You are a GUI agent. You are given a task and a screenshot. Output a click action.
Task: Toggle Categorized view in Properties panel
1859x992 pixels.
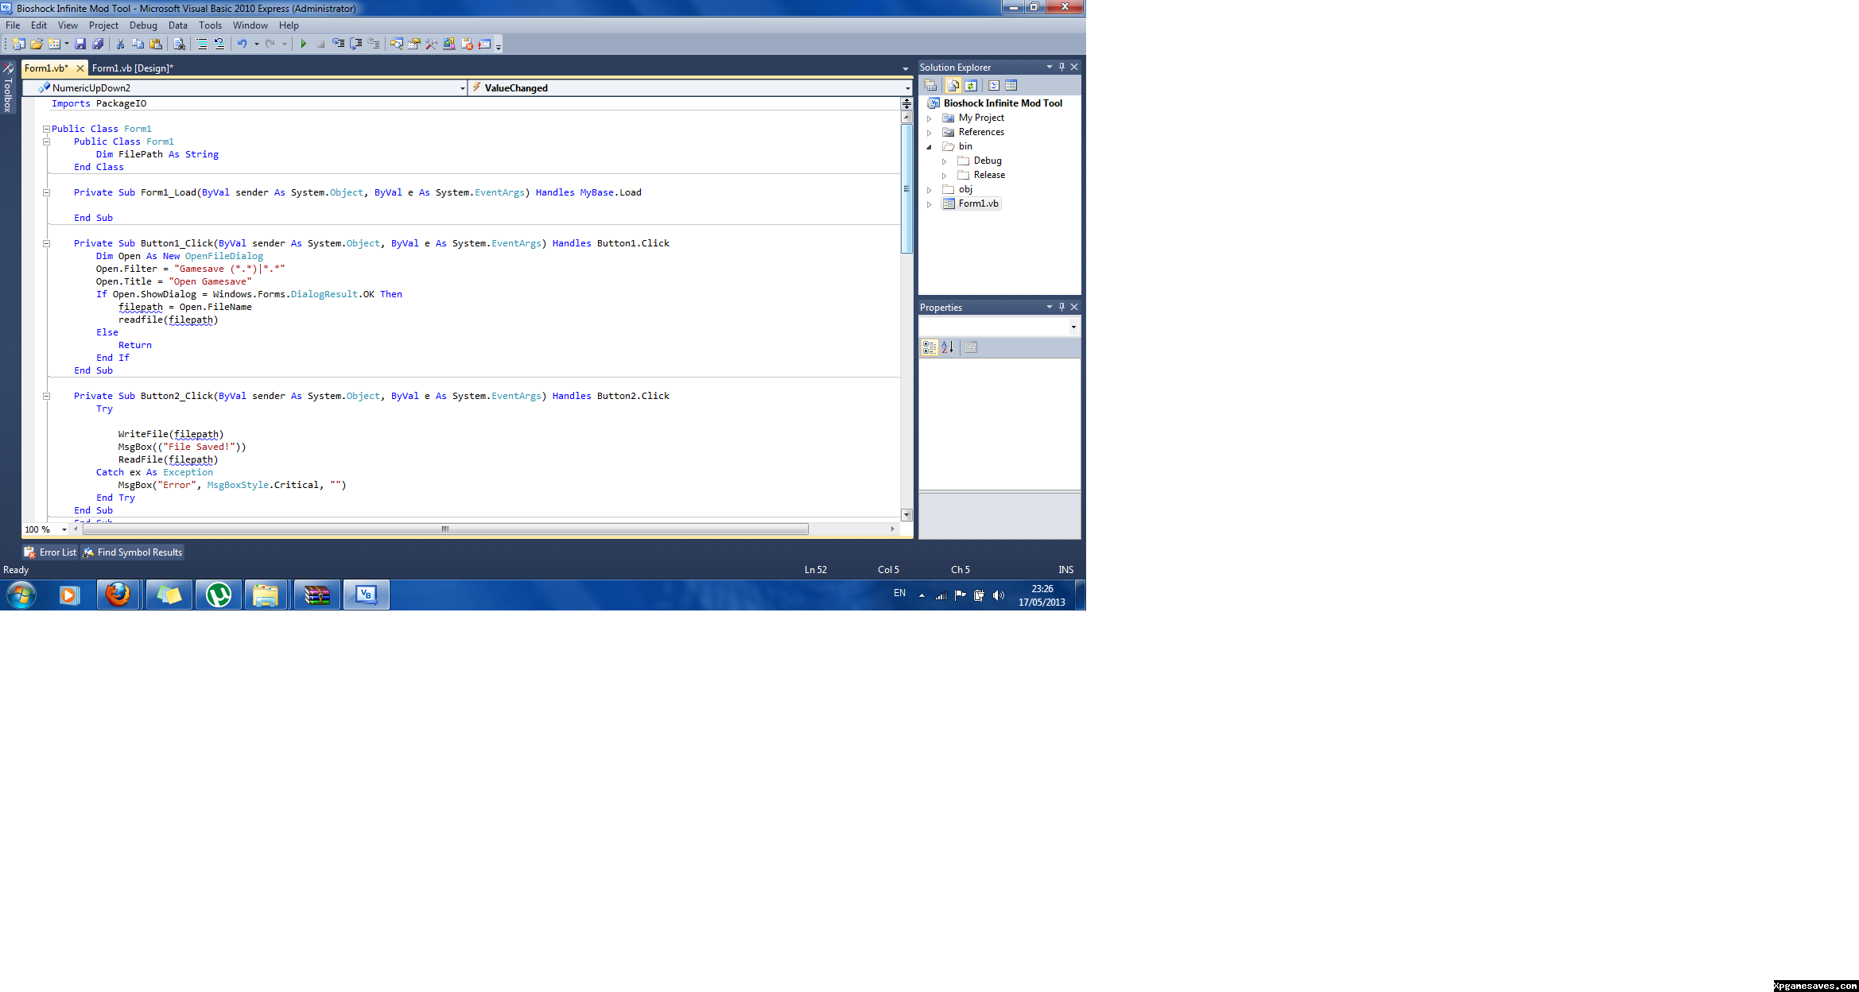point(929,347)
